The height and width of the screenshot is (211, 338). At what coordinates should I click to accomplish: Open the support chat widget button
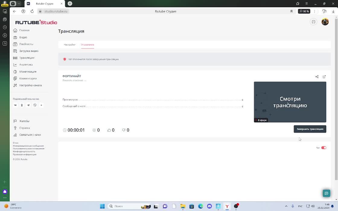coord(326,193)
